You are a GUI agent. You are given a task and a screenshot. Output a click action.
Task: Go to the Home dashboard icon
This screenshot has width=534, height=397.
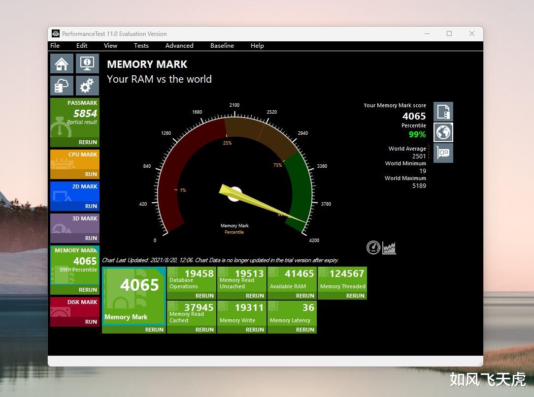tap(62, 63)
